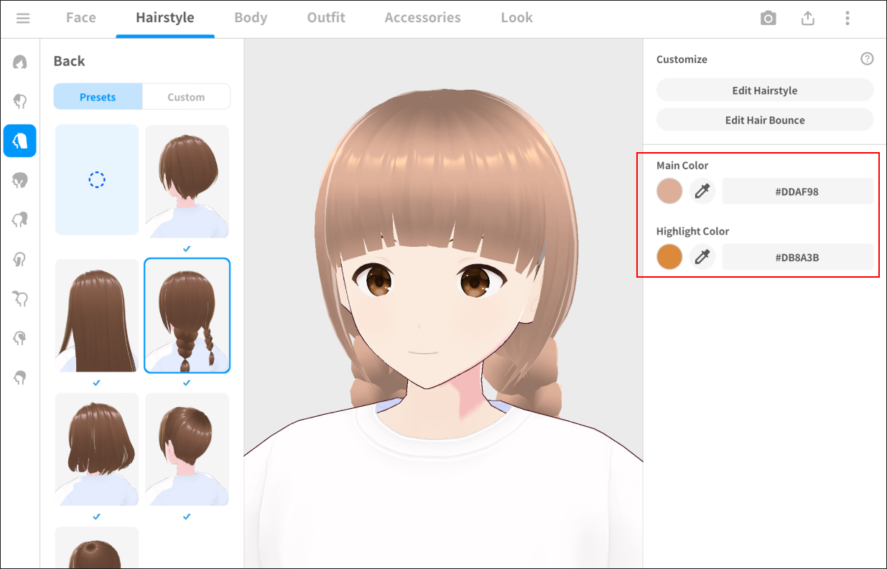
Task: Open the Outfit tab
Action: [x=326, y=18]
